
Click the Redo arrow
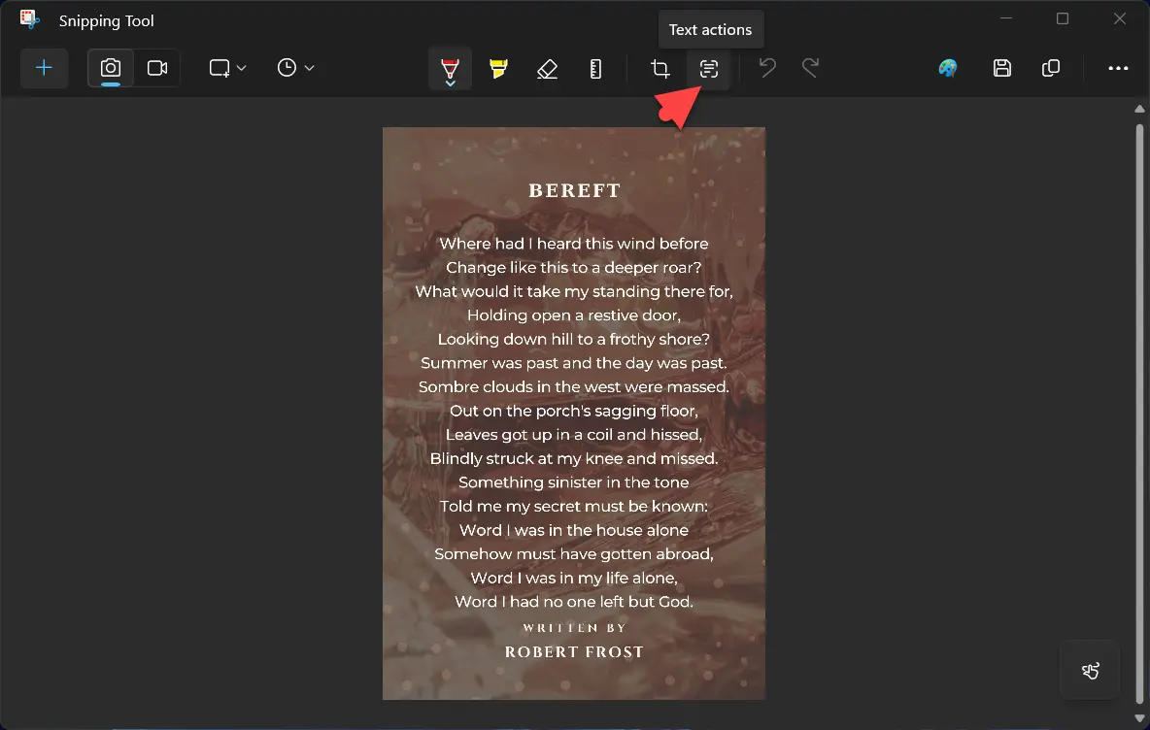810,68
